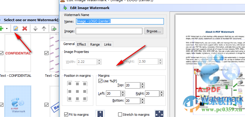Select center position anchor in margins grid
Image resolution: width=245 pixels, height=117 pixels.
click(x=77, y=91)
